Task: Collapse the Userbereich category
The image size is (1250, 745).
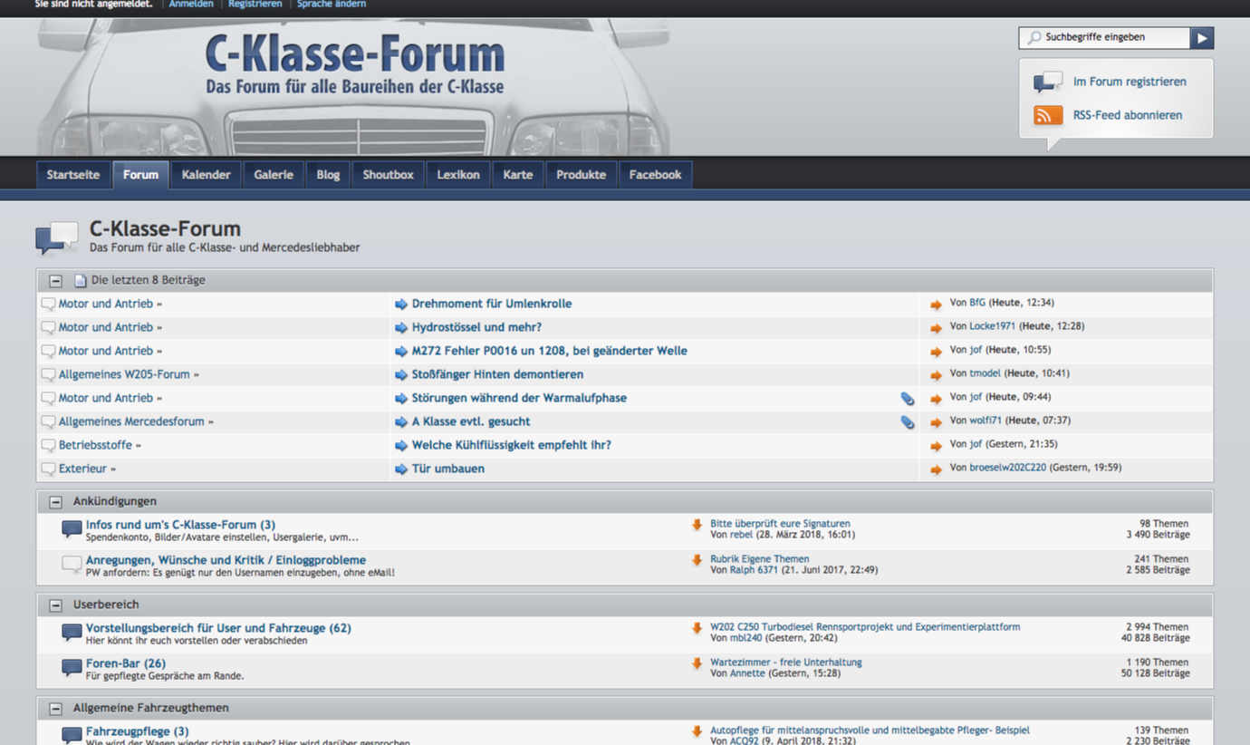Action: (56, 605)
